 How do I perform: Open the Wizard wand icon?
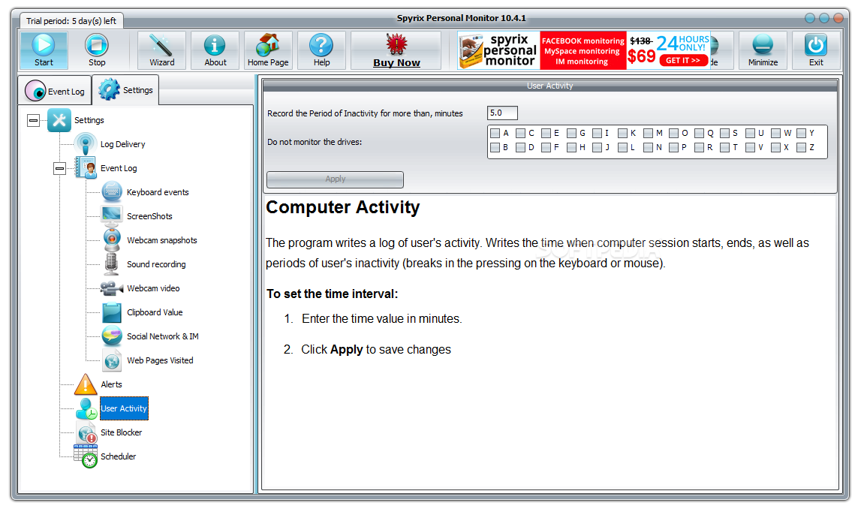click(161, 45)
